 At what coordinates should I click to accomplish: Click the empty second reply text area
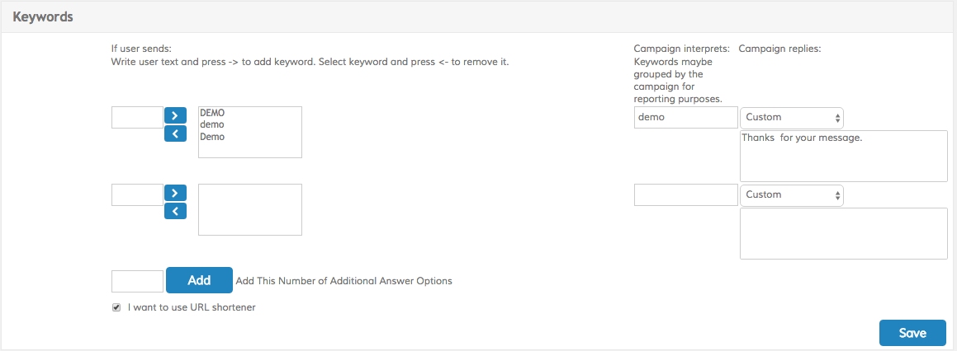[x=843, y=233]
